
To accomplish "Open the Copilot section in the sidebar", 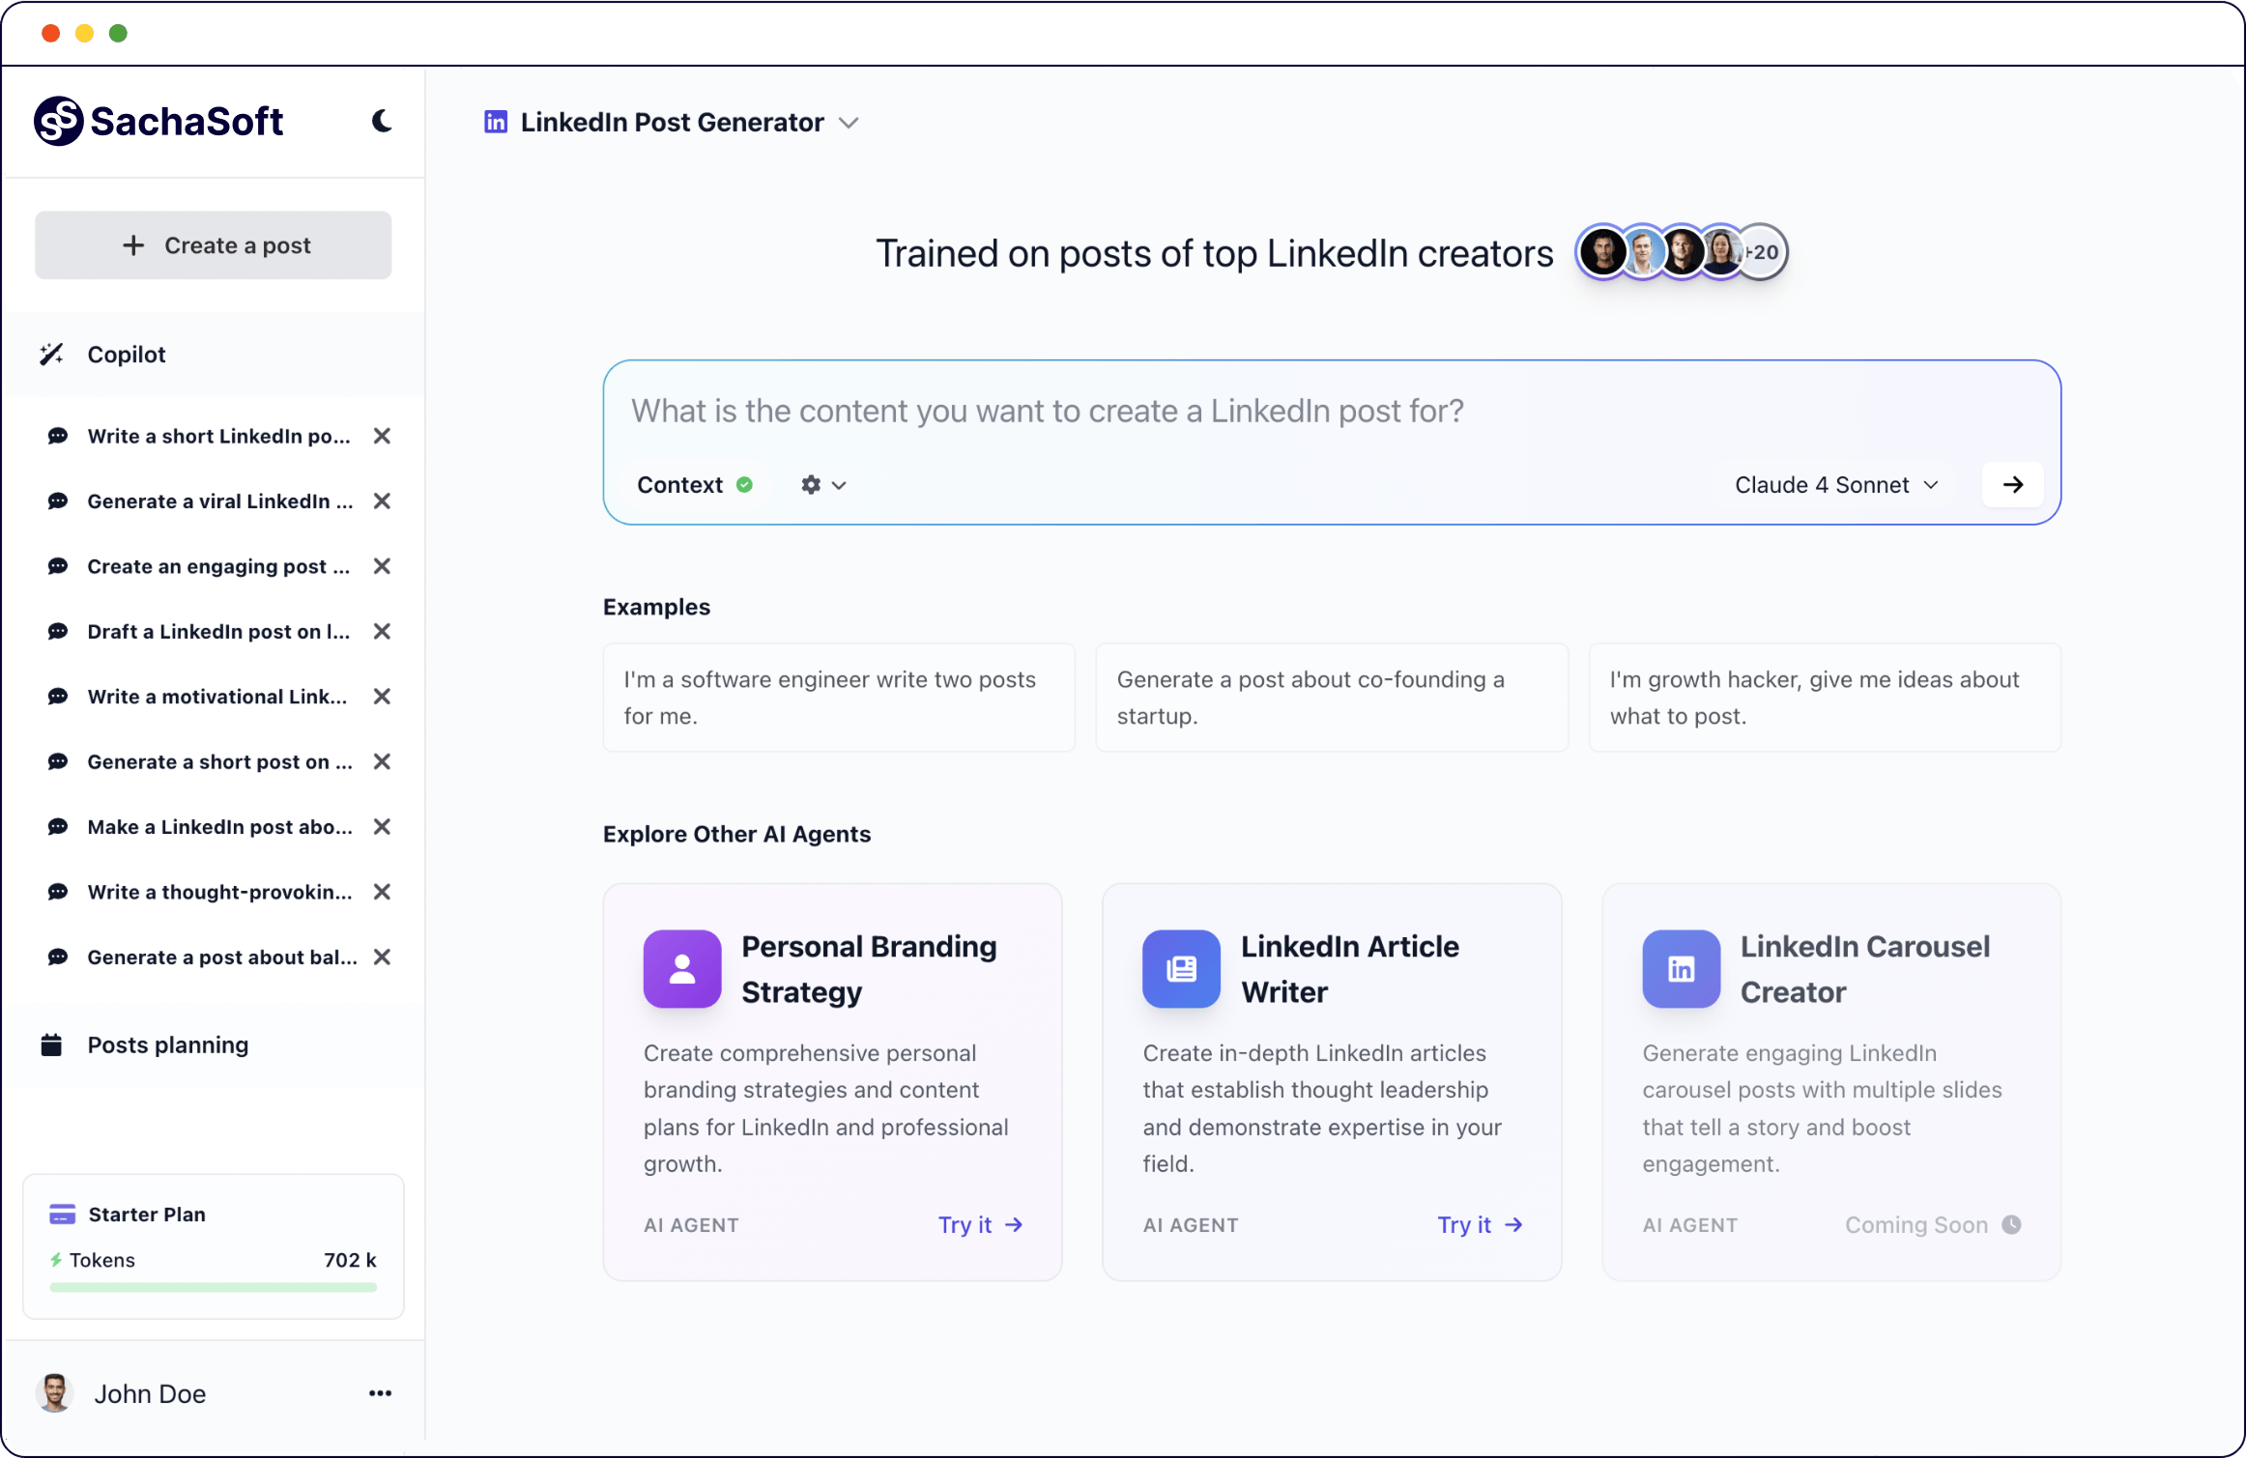I will (127, 355).
